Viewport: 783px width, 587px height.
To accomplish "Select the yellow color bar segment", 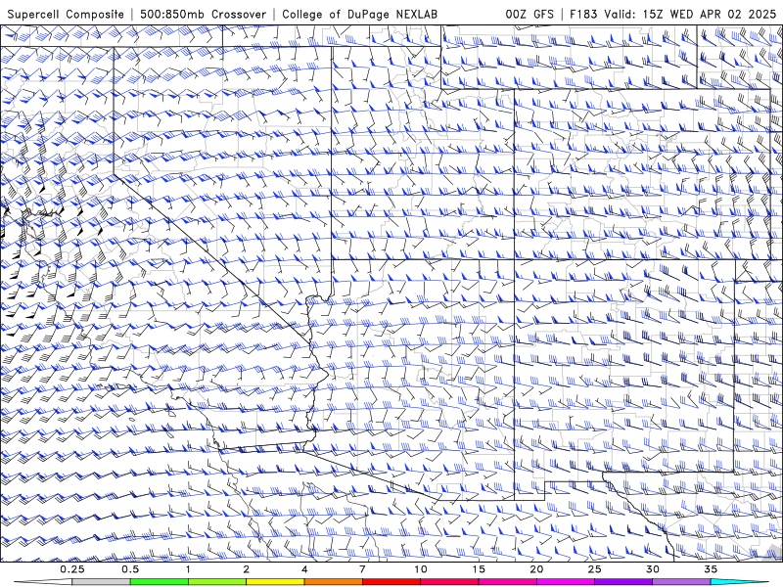I will [x=275, y=582].
